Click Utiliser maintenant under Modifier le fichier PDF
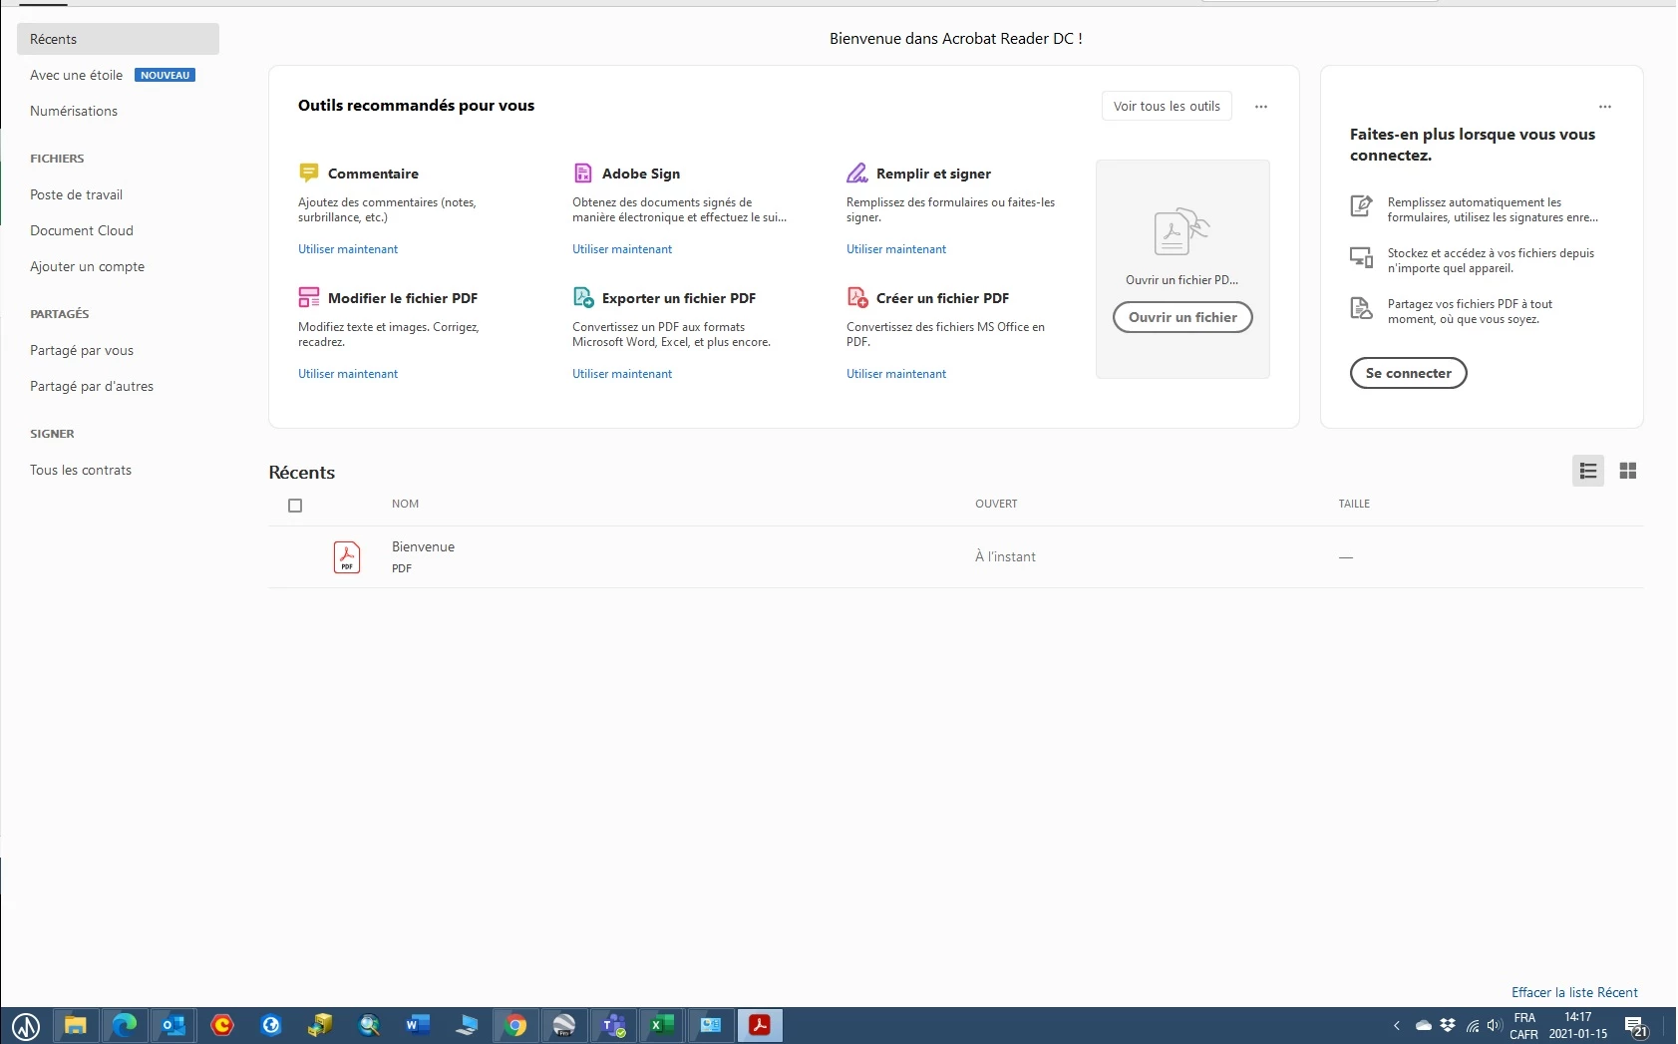 pyautogui.click(x=348, y=374)
